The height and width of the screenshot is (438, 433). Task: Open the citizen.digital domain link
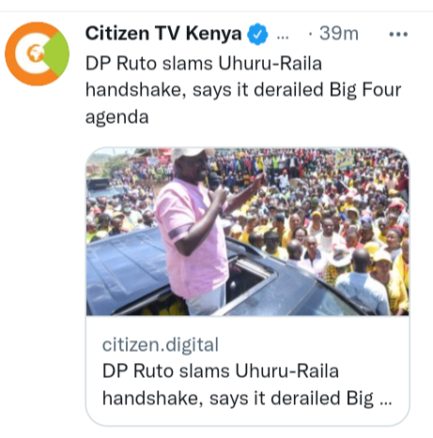click(x=161, y=344)
